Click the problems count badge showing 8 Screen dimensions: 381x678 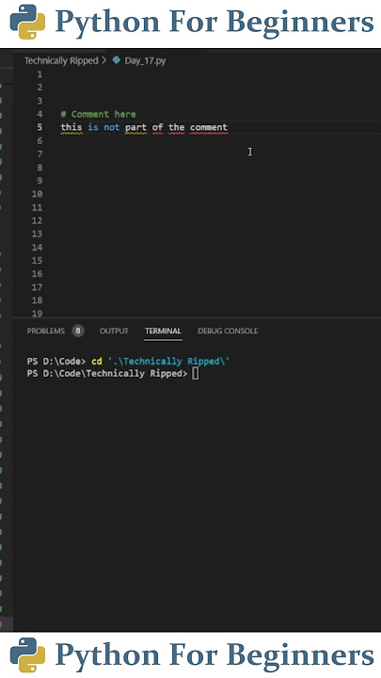(x=78, y=331)
